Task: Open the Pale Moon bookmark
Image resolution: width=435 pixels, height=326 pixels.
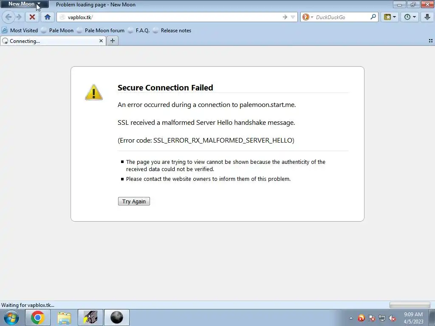Action: click(x=57, y=31)
